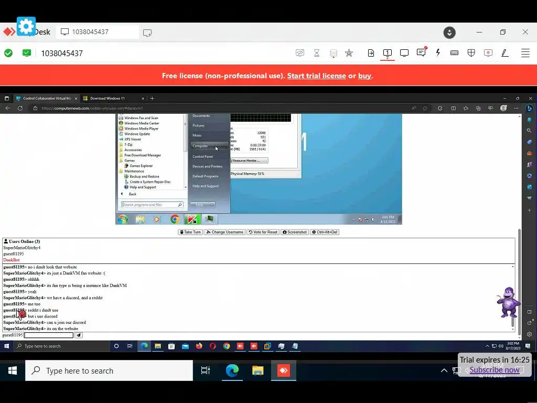Add page to favorites star in Edge

coord(425,108)
